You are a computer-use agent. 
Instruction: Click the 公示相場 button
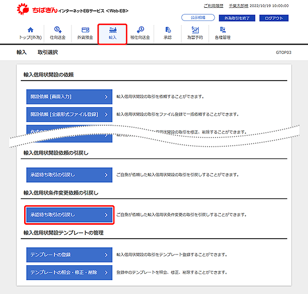click(x=198, y=17)
